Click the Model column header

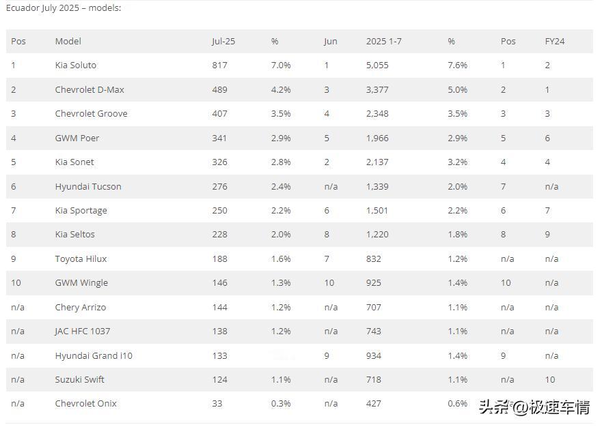click(68, 41)
